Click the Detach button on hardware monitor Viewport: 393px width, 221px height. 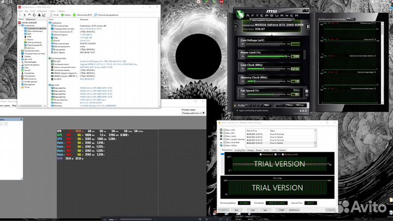coord(351,19)
